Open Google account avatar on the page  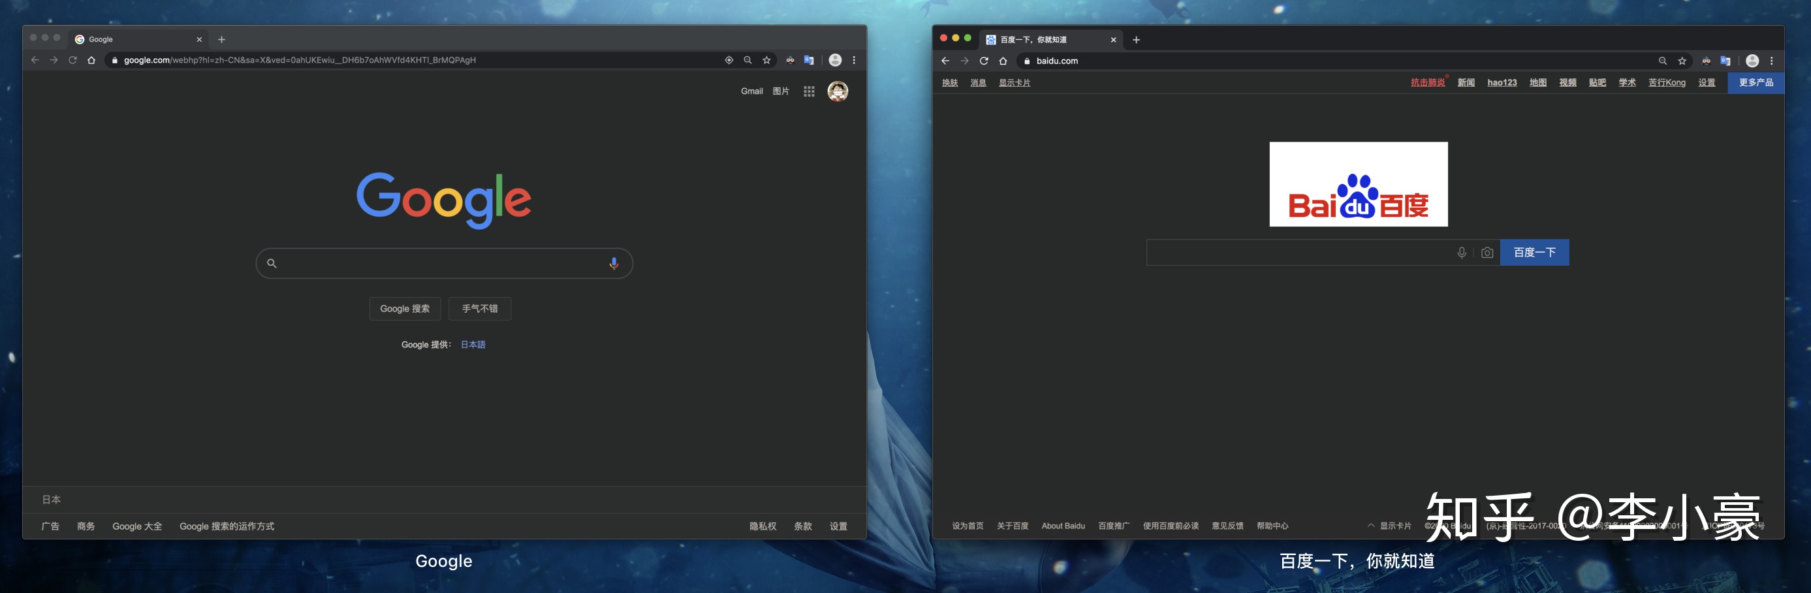click(838, 91)
